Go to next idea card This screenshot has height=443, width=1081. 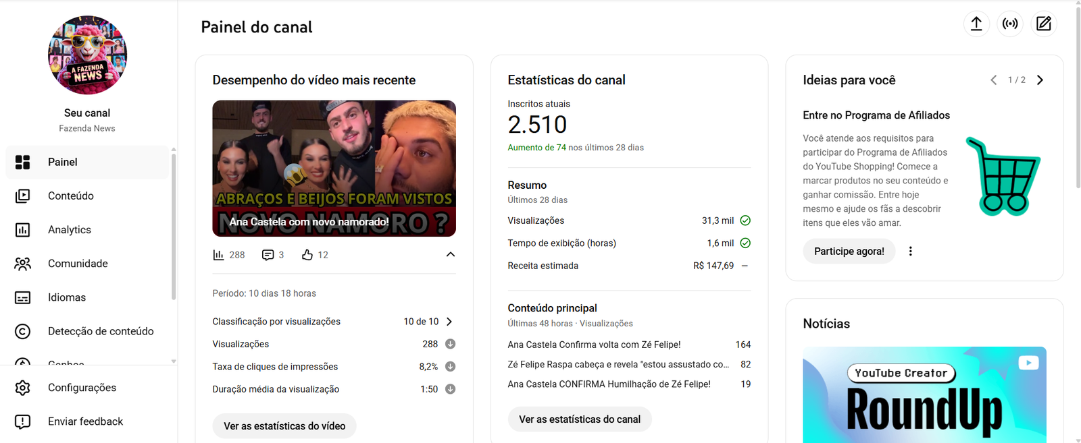click(1040, 80)
